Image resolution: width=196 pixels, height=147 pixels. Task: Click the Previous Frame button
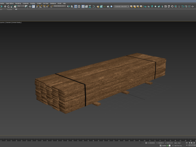tap(189, 143)
